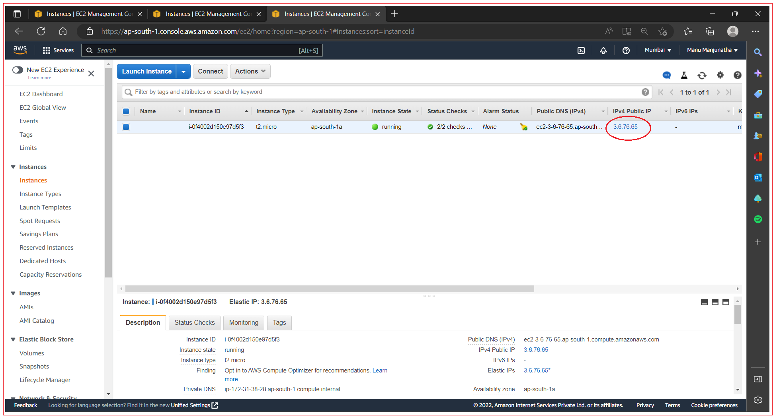Click the horizontal table scrollbar
This screenshot has width=775, height=417.
point(330,289)
